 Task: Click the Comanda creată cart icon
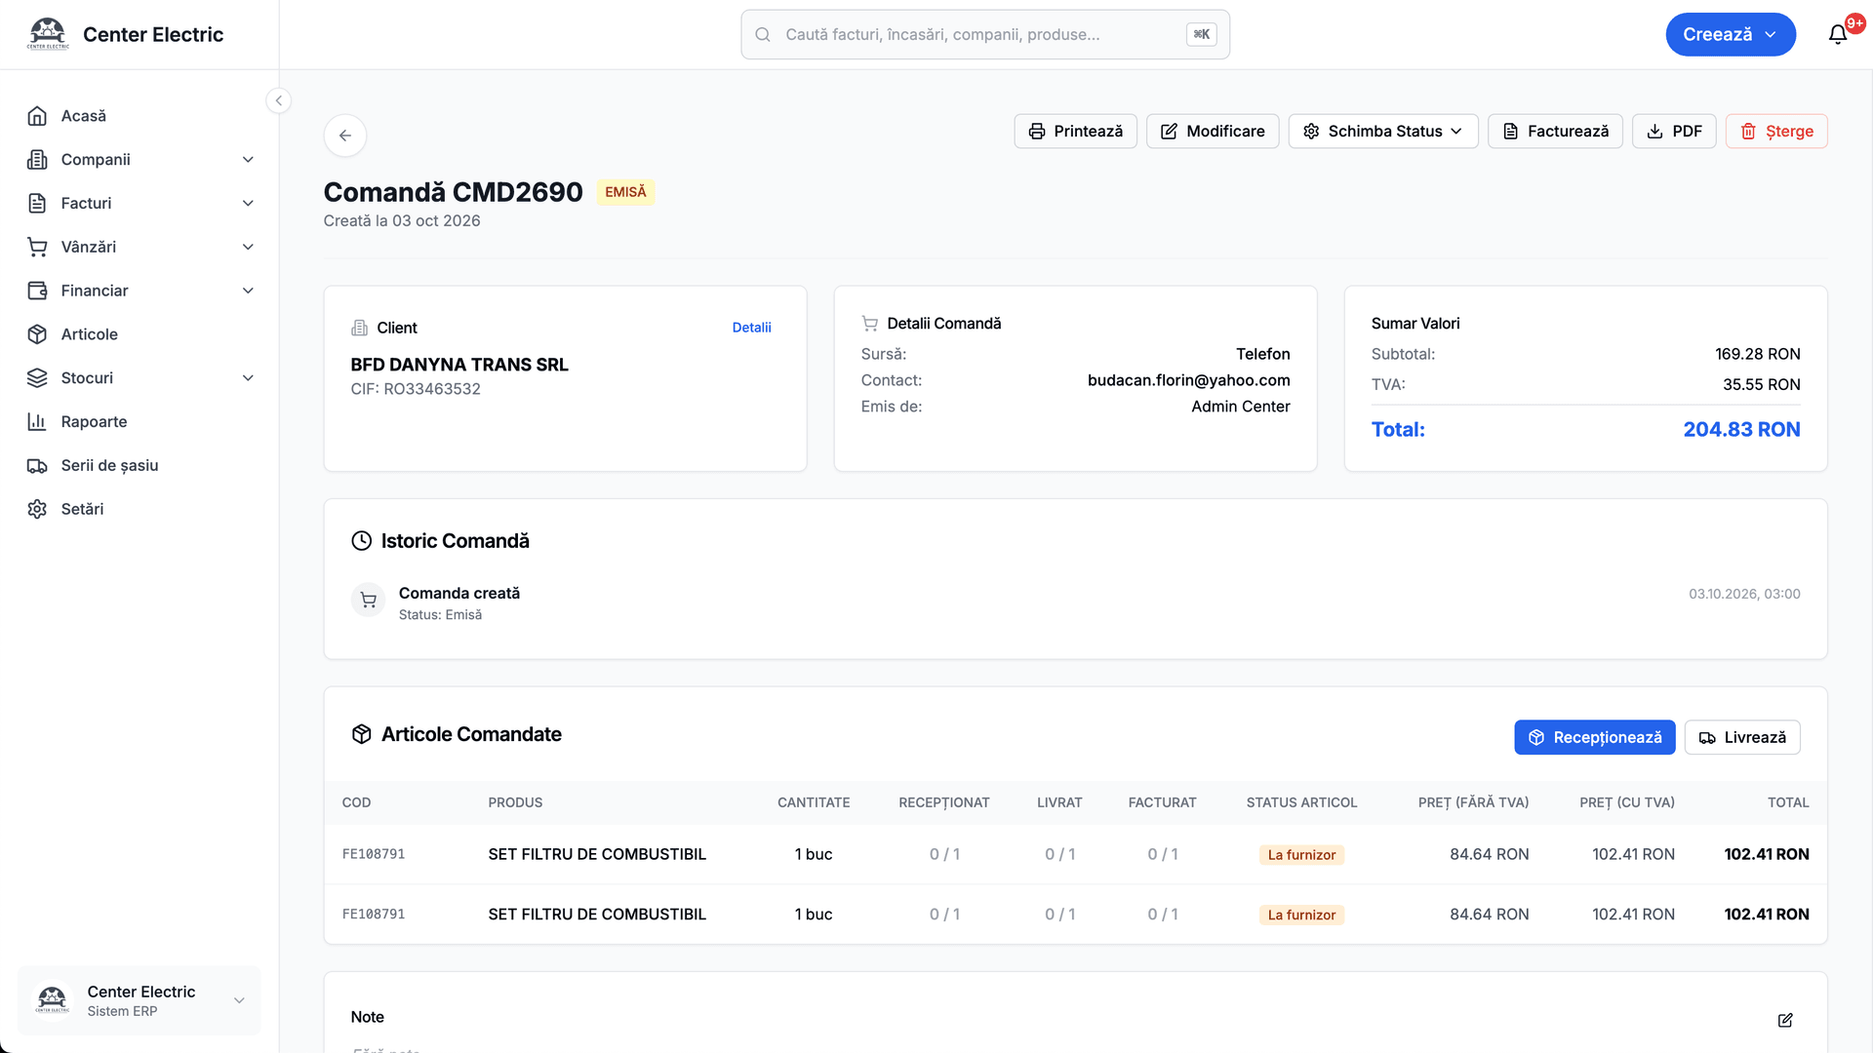368,601
